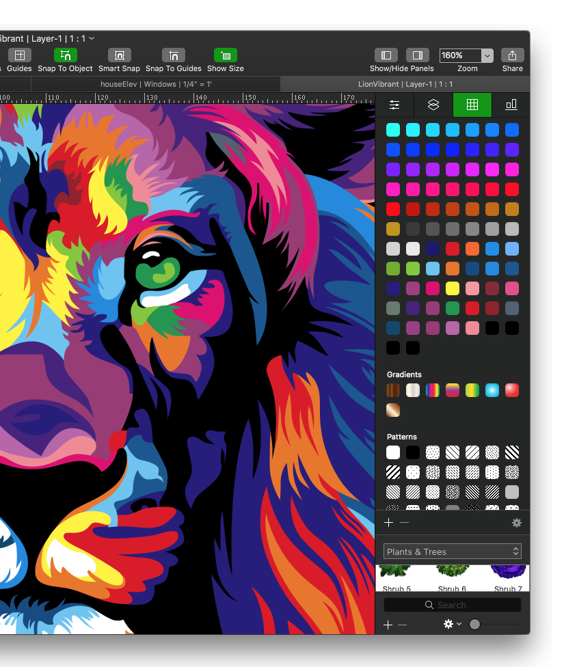Disable Snap To Object
This screenshot has height=667, width=564.
tap(65, 55)
